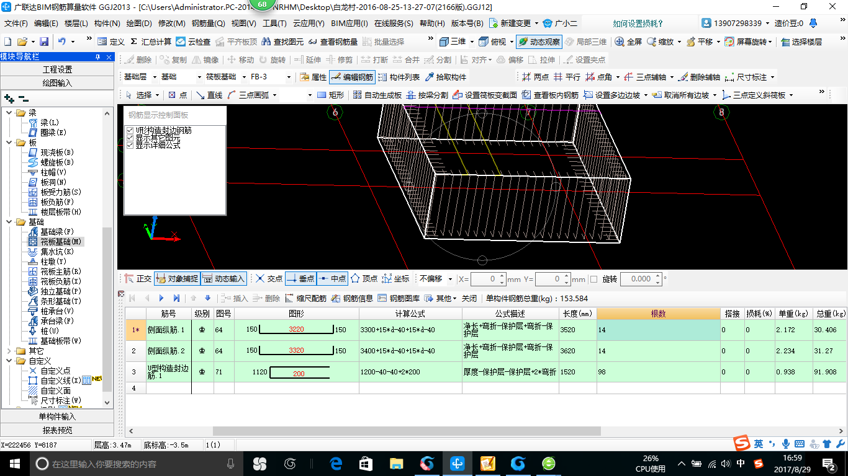Open the 在线服务(S) menu
This screenshot has height=476, width=848.
pos(394,24)
